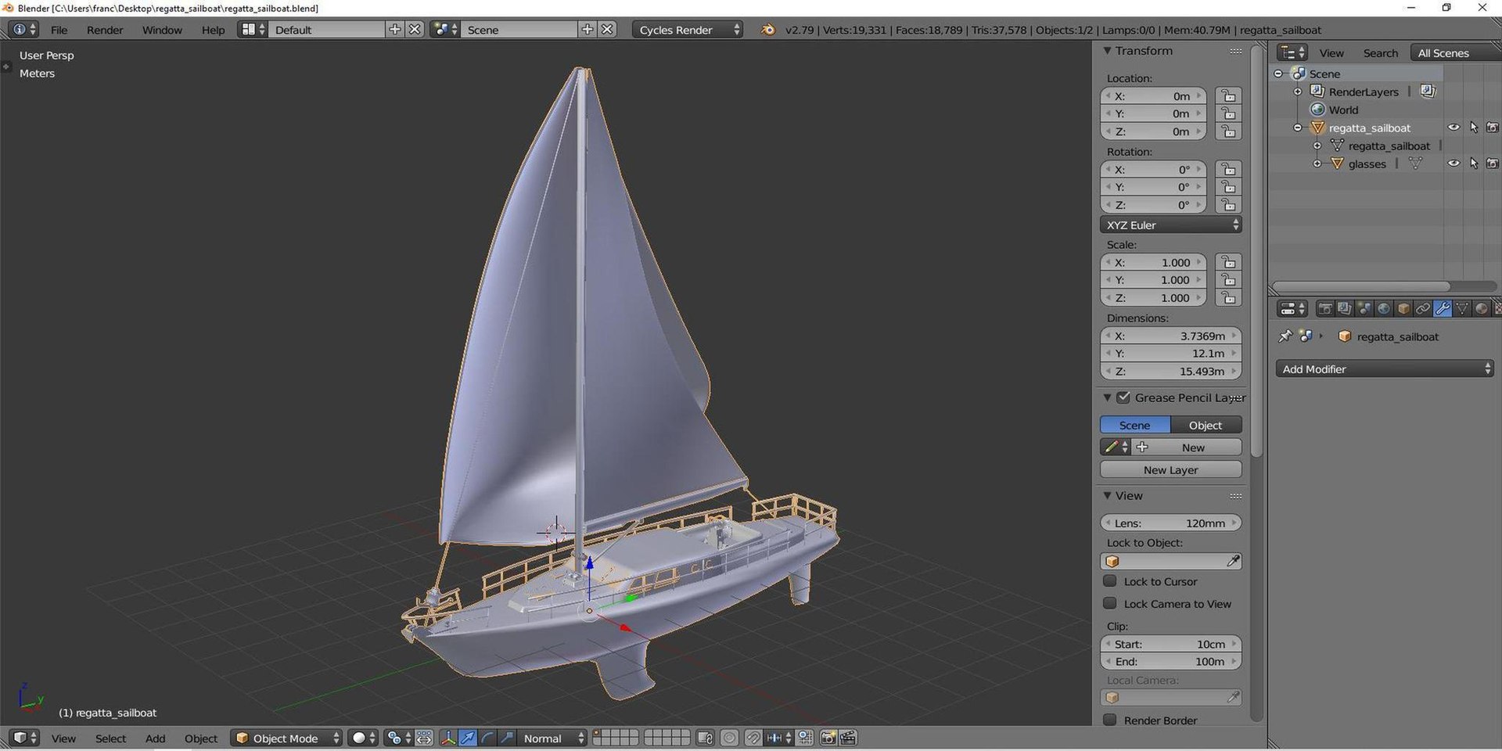This screenshot has width=1502, height=751.
Task: Open the Render tab in Properties editor
Action: (x=1324, y=309)
